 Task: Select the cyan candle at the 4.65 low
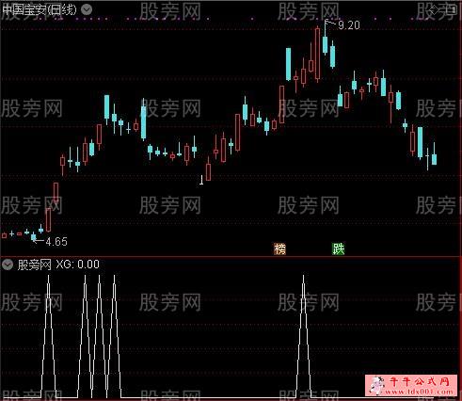(34, 237)
